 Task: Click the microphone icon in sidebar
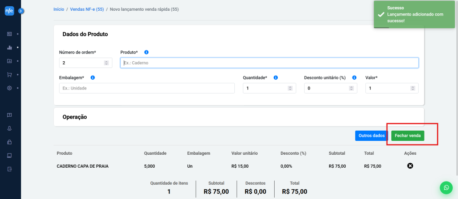coord(9,129)
